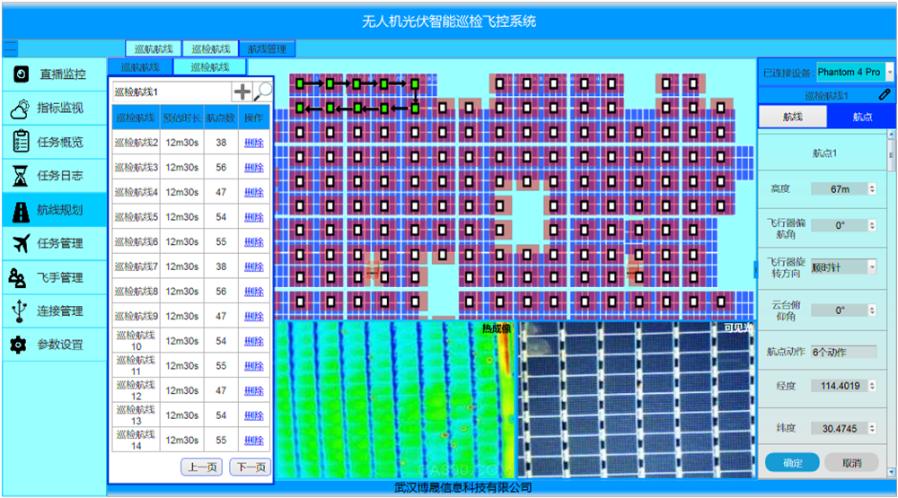The width and height of the screenshot is (898, 498).
Task: Click the pencil edit icon beside 巡检航线1
Action: 885,95
